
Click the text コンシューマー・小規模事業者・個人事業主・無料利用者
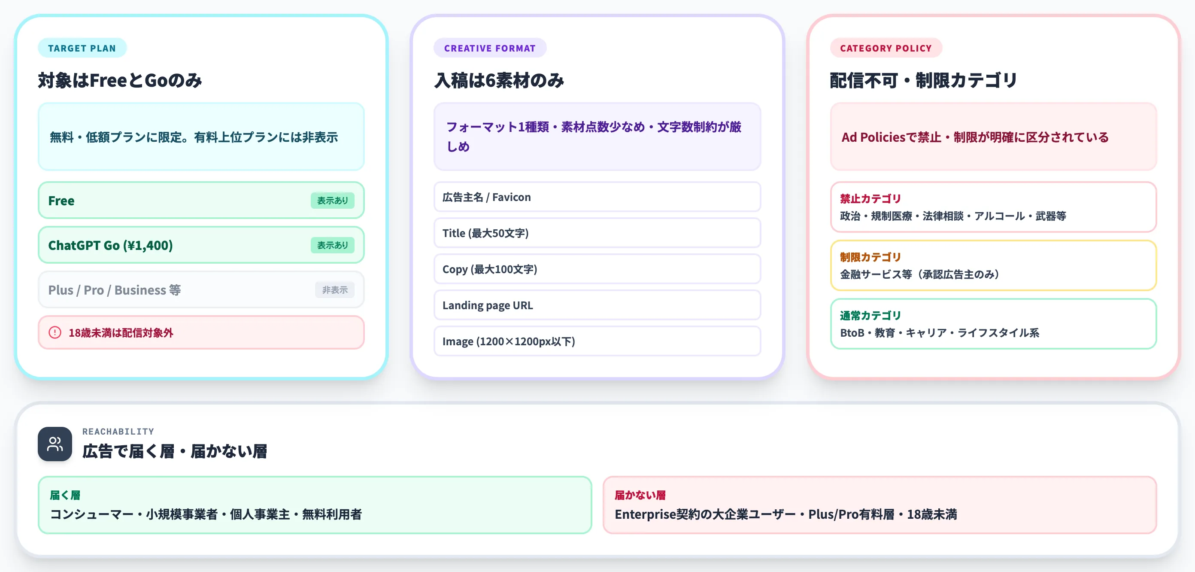click(206, 514)
